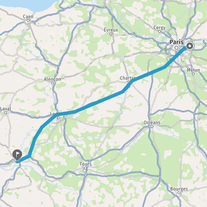The width and height of the screenshot is (207, 207).
Task: Click the Caen city label
Action: [28, 17]
